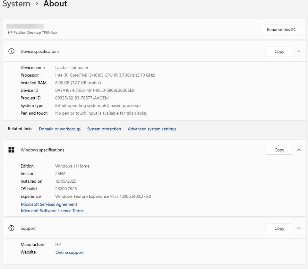Open the Microsoft Services Agreement link
The image size is (308, 269).
coord(49,204)
